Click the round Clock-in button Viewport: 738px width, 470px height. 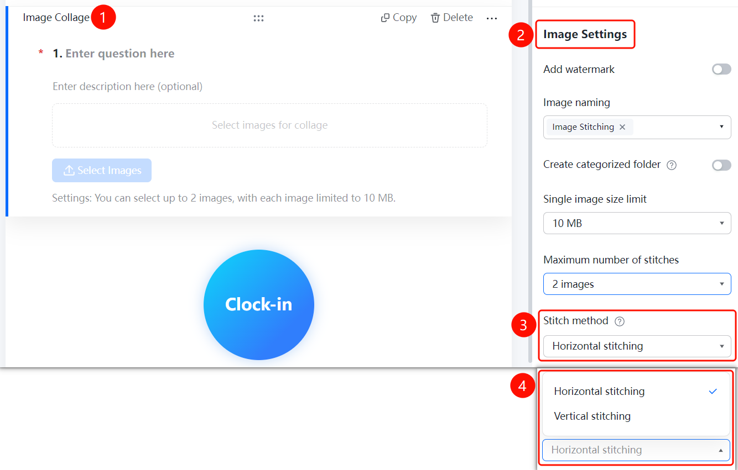click(x=259, y=305)
